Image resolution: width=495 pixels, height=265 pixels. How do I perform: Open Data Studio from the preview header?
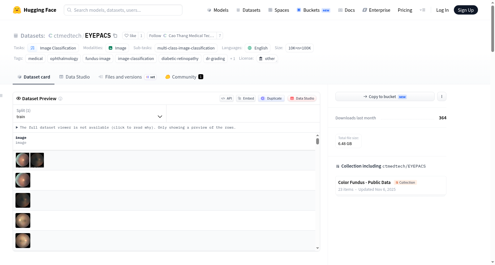(302, 98)
